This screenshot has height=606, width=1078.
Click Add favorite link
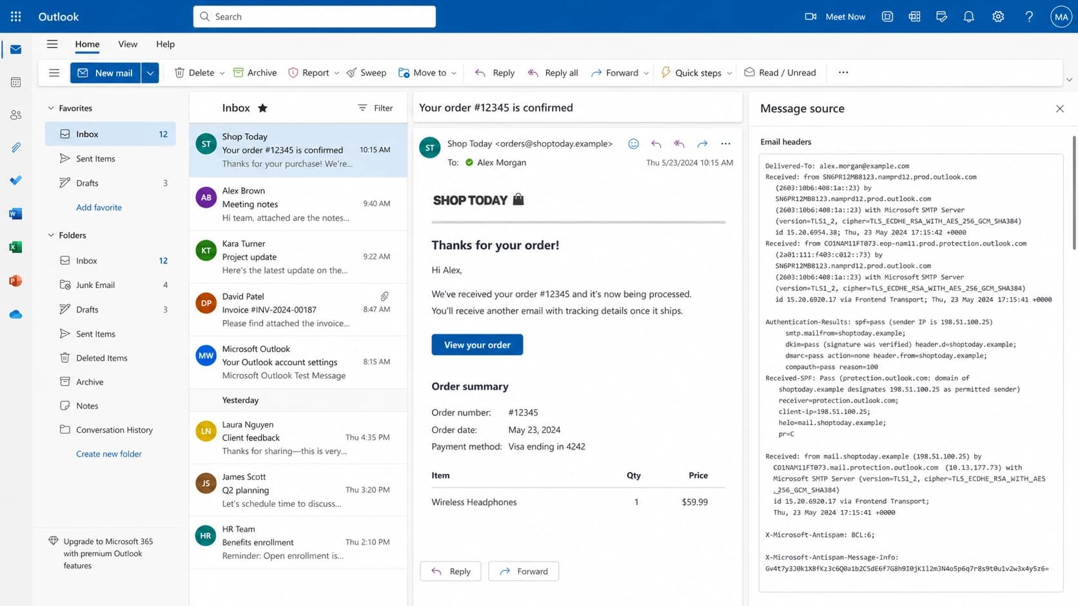(x=99, y=207)
